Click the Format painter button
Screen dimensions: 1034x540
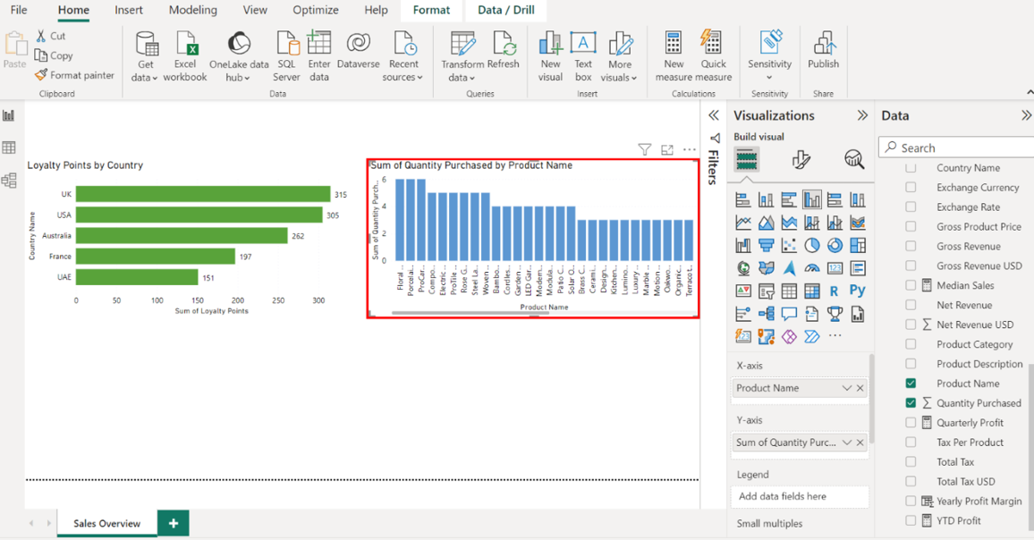(x=75, y=75)
